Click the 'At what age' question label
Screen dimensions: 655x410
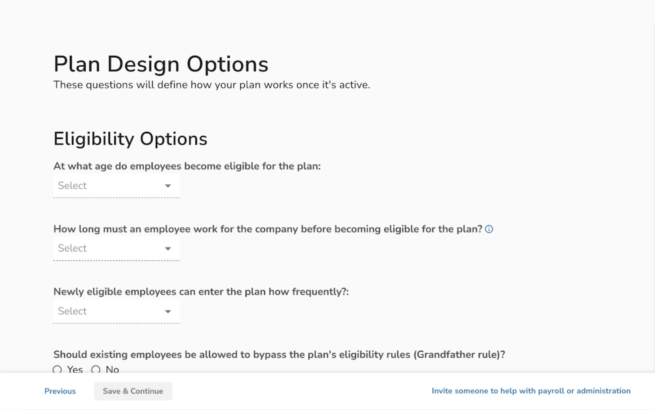(x=187, y=166)
